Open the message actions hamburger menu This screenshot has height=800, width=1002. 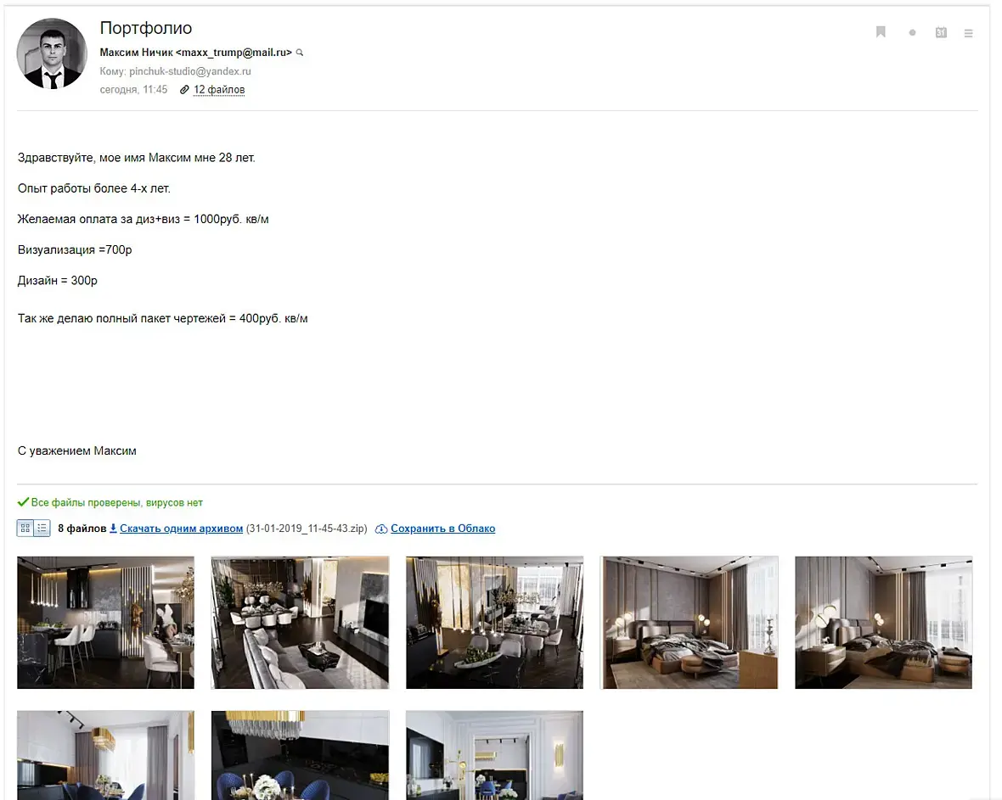tap(968, 33)
